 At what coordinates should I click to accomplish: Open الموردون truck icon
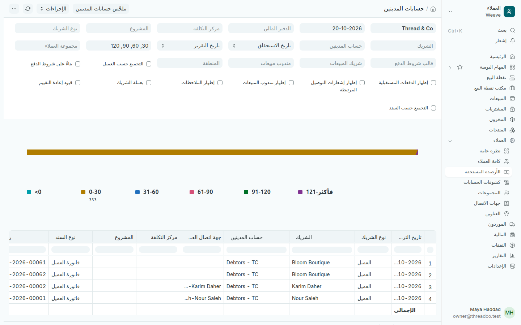tap(512, 224)
